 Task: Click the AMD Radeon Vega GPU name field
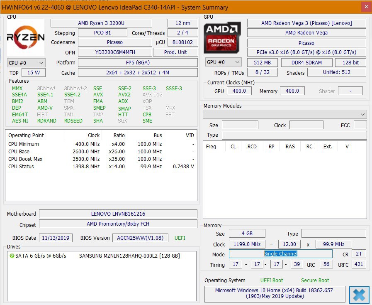[306, 32]
